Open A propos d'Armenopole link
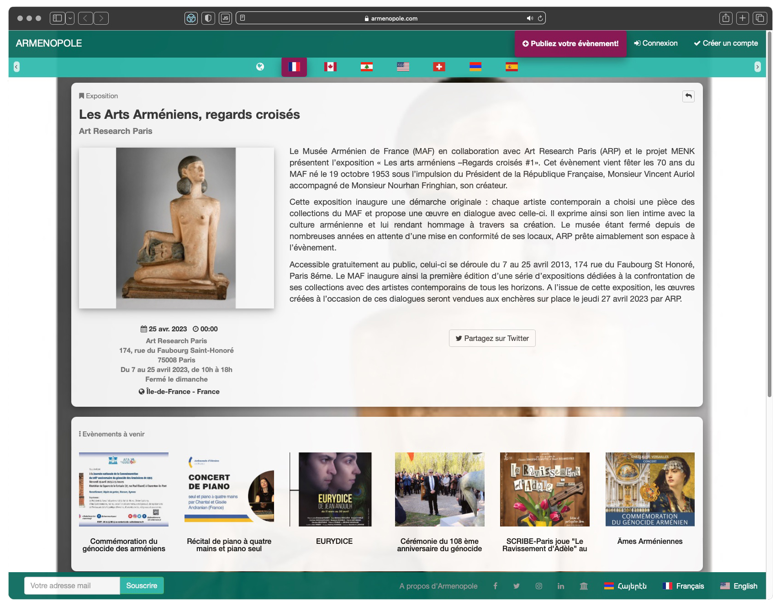 click(x=438, y=586)
